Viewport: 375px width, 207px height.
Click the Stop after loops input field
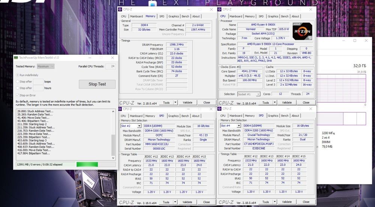(38, 81)
